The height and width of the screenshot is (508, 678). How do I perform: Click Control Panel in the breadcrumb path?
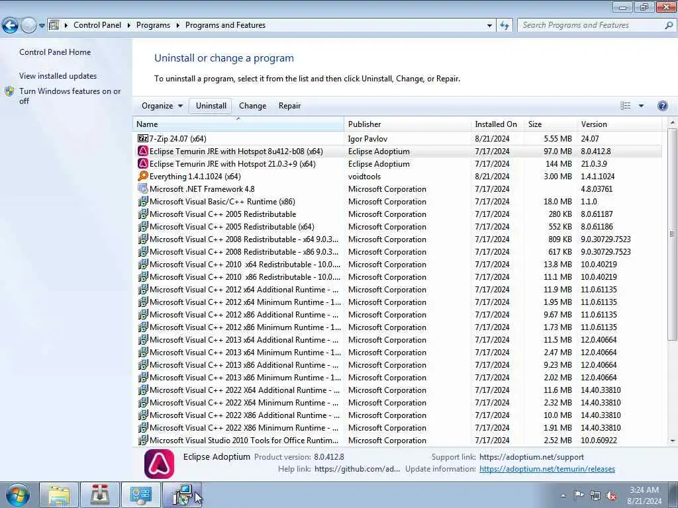coord(97,25)
